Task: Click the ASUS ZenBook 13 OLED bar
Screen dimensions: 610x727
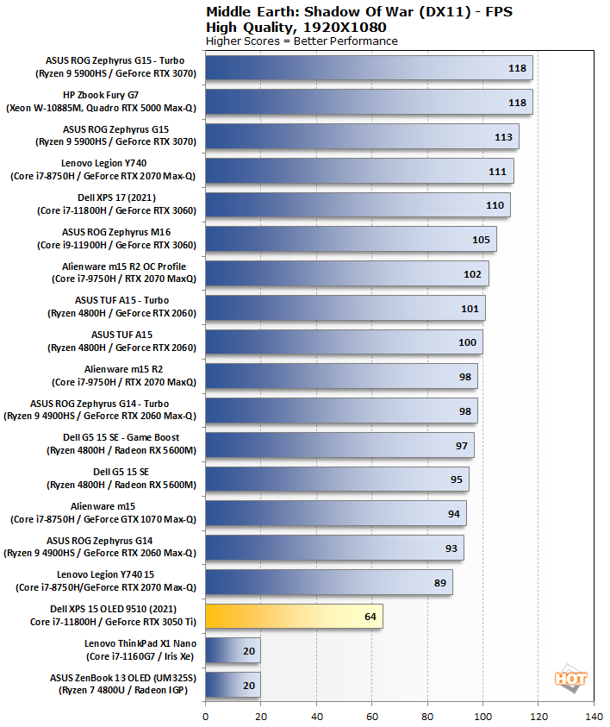Action: pos(233,685)
